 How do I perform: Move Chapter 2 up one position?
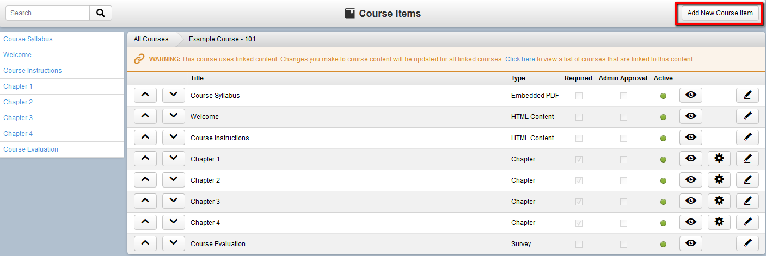(145, 180)
